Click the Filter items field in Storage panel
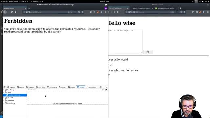The image size is (210, 118). coord(64,90)
